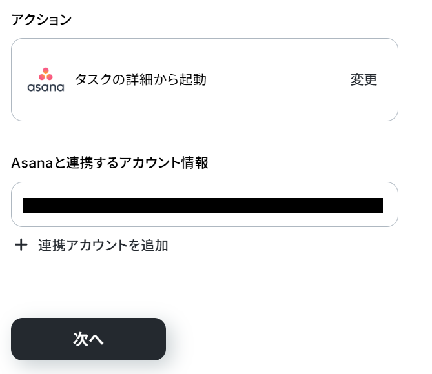Click empty space inside the action card before 変更

click(x=278, y=80)
